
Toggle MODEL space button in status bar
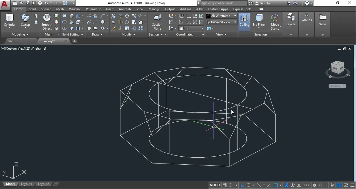point(215,185)
